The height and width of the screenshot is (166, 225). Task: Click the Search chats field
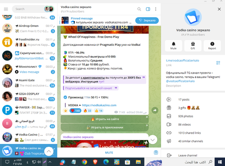(28, 9)
